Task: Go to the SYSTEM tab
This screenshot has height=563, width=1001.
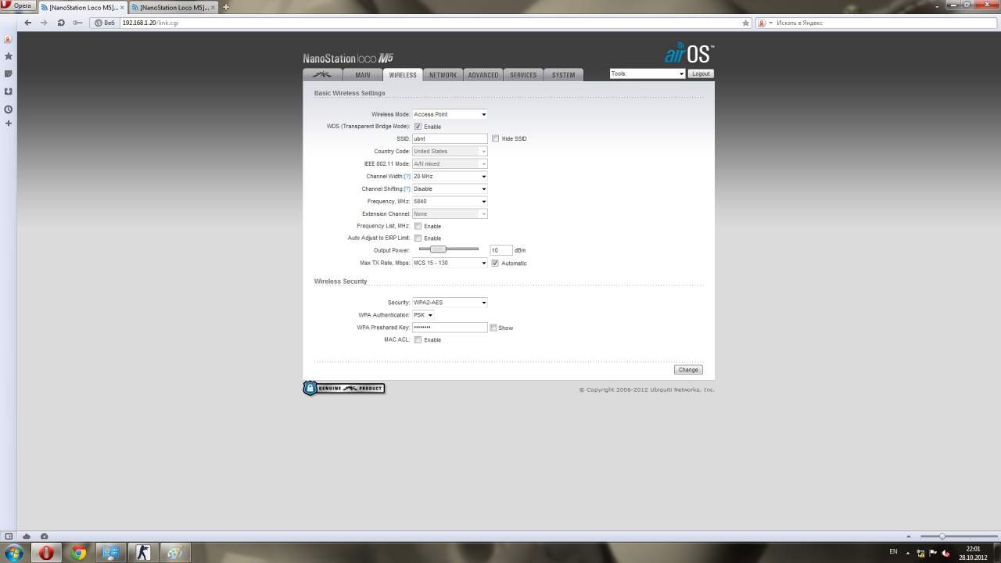Action: (563, 75)
